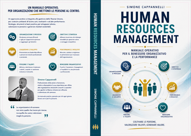Click the tagline 'VALORIZZARE TALENTI, GENERARE VALORE.'

tap(145, 125)
